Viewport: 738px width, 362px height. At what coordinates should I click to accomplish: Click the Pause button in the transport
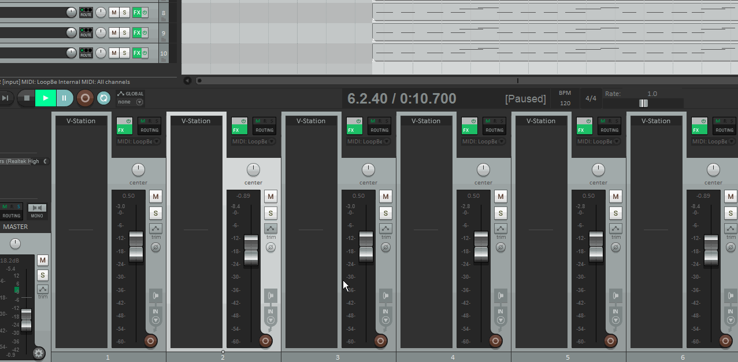tap(64, 98)
